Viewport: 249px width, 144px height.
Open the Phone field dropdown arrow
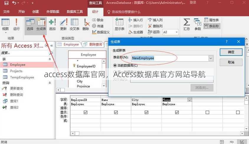pos(189,100)
